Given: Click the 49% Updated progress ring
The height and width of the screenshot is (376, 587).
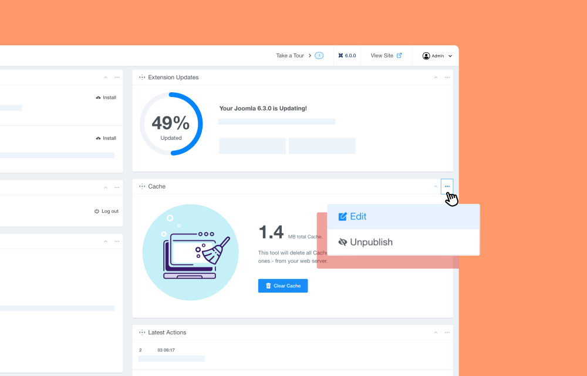Looking at the screenshot, I should pyautogui.click(x=171, y=124).
